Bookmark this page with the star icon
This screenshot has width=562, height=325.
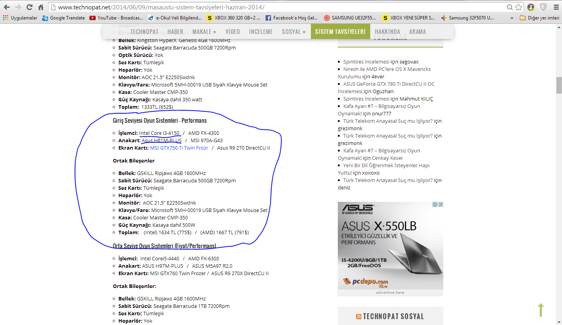[x=518, y=7]
